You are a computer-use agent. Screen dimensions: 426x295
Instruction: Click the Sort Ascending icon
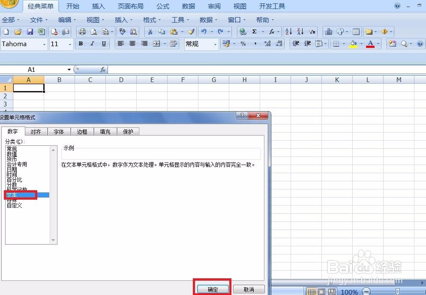tap(288, 31)
